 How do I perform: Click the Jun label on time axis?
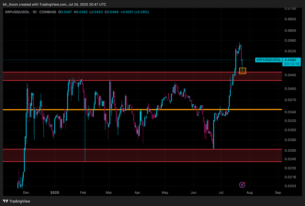tap(193, 193)
